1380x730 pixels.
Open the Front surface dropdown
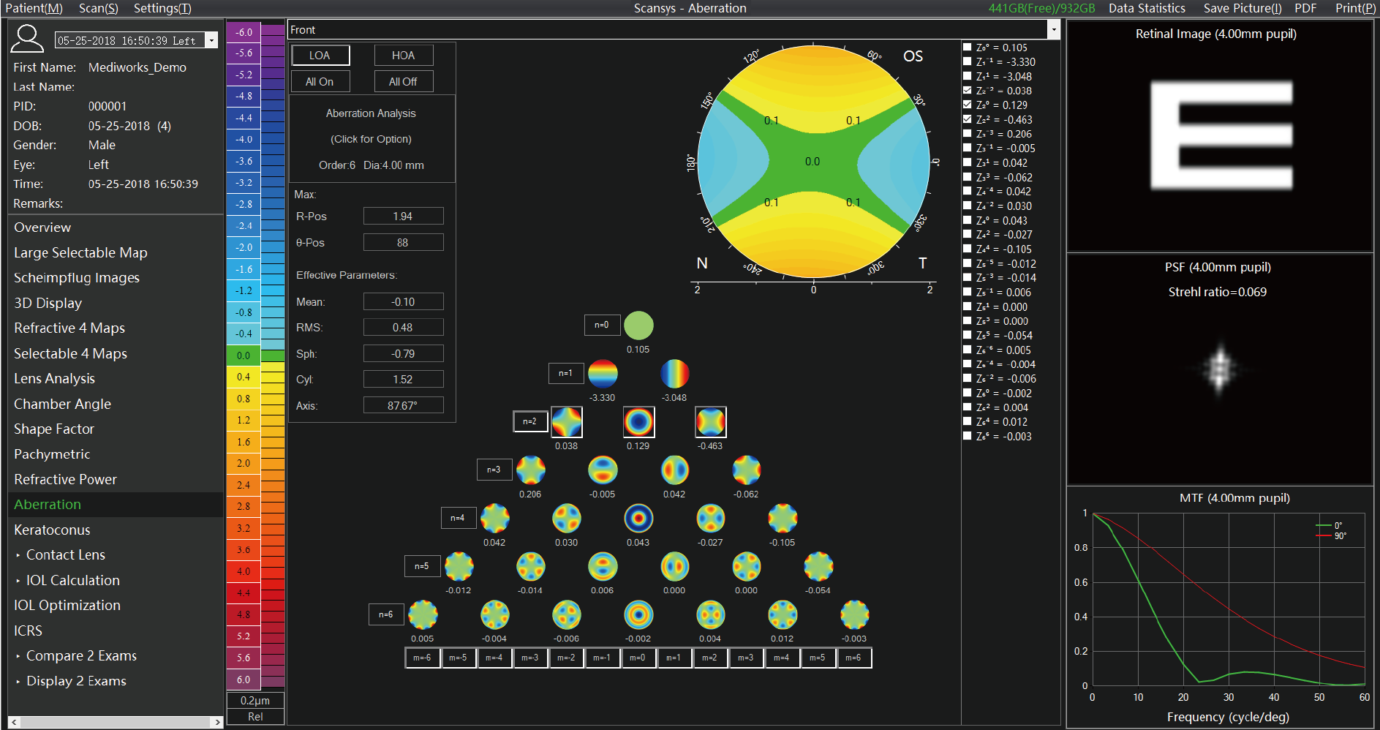click(x=1054, y=30)
